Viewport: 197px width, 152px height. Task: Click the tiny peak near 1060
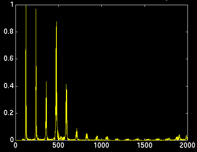point(107,138)
